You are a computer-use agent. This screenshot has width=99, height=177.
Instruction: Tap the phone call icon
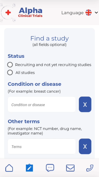90,168
